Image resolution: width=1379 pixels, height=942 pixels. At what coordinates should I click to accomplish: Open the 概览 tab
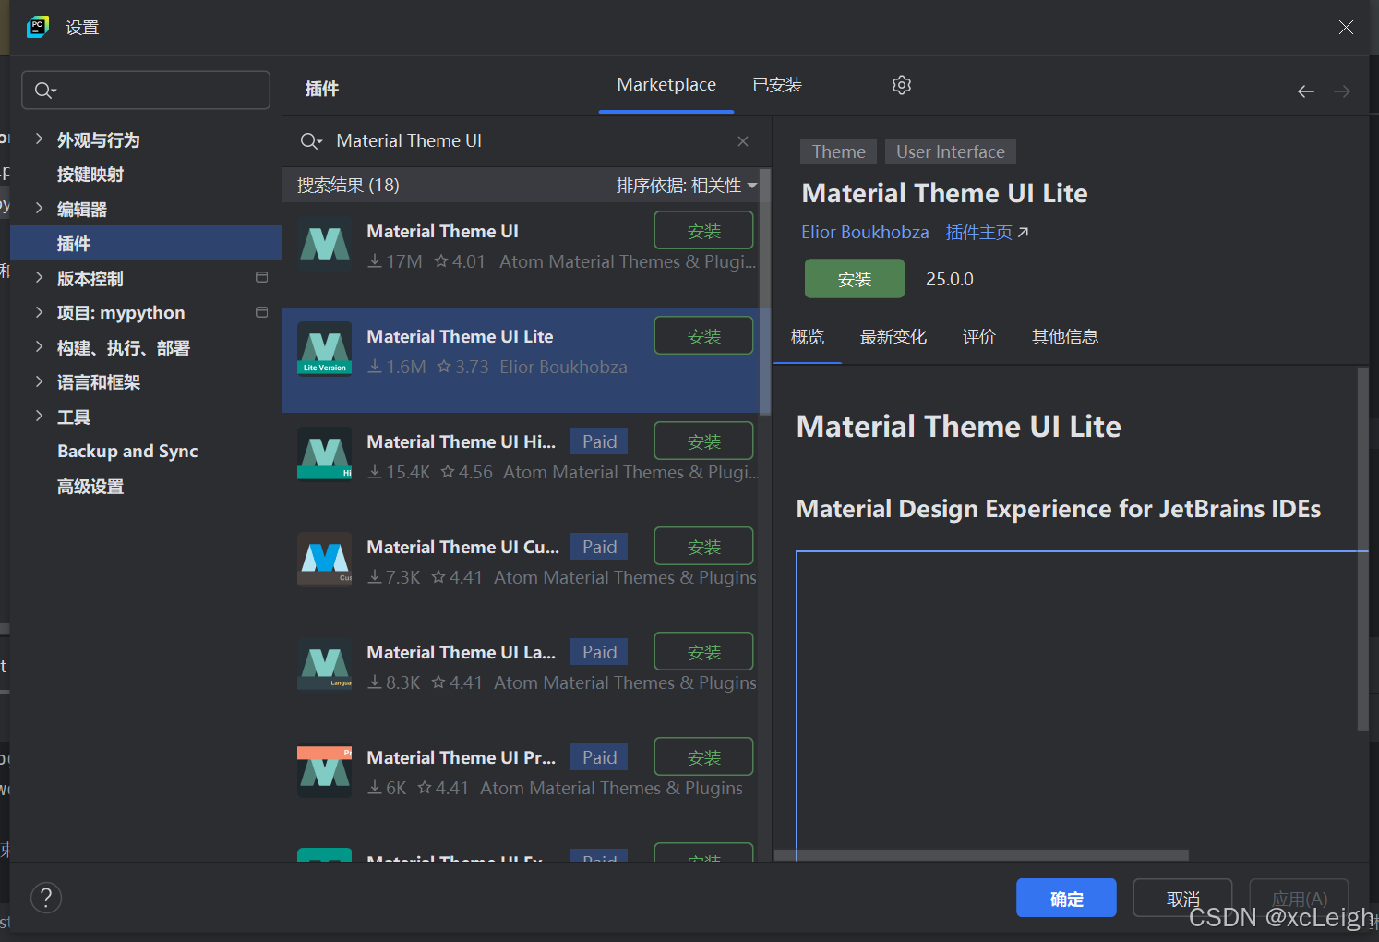coord(808,337)
